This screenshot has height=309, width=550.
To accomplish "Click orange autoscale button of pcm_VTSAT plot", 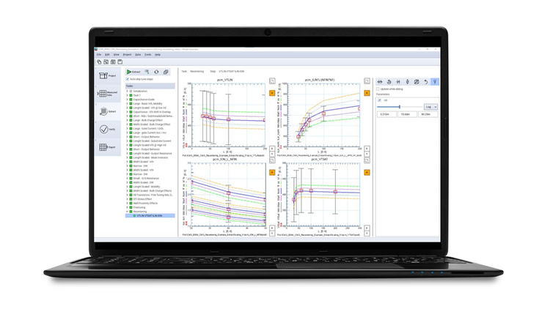I will tap(367, 172).
